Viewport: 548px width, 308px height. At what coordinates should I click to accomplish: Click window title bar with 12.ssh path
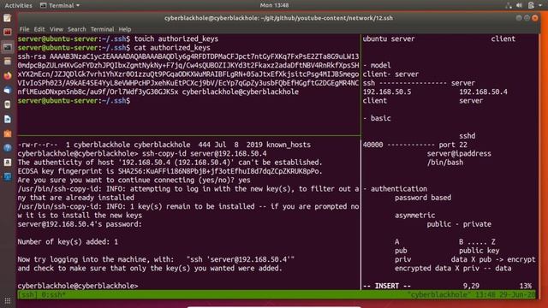278,18
